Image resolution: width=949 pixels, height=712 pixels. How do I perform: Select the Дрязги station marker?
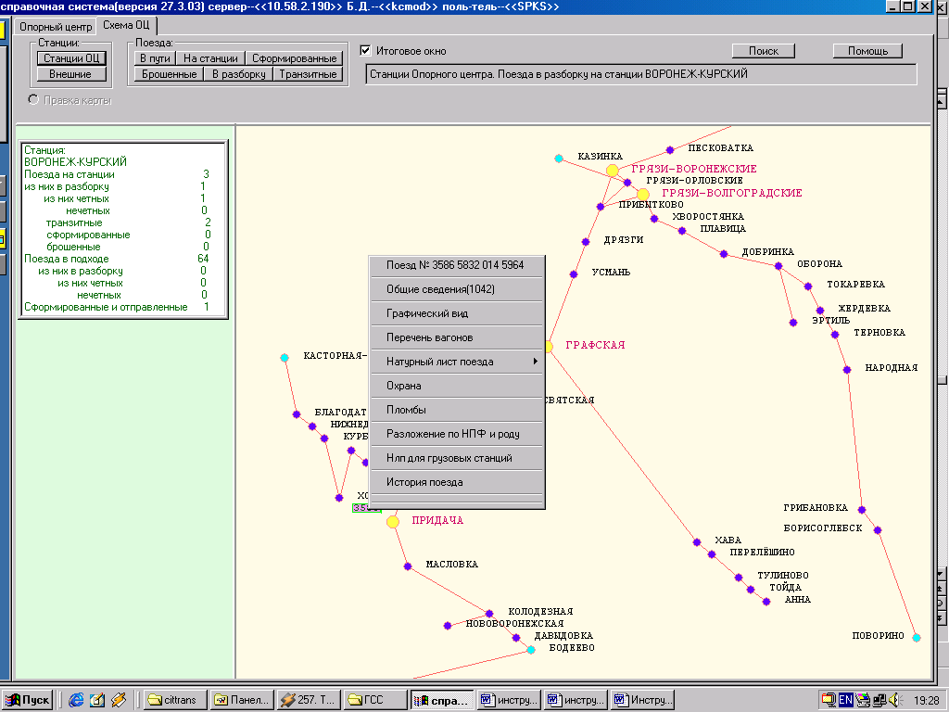(x=586, y=242)
